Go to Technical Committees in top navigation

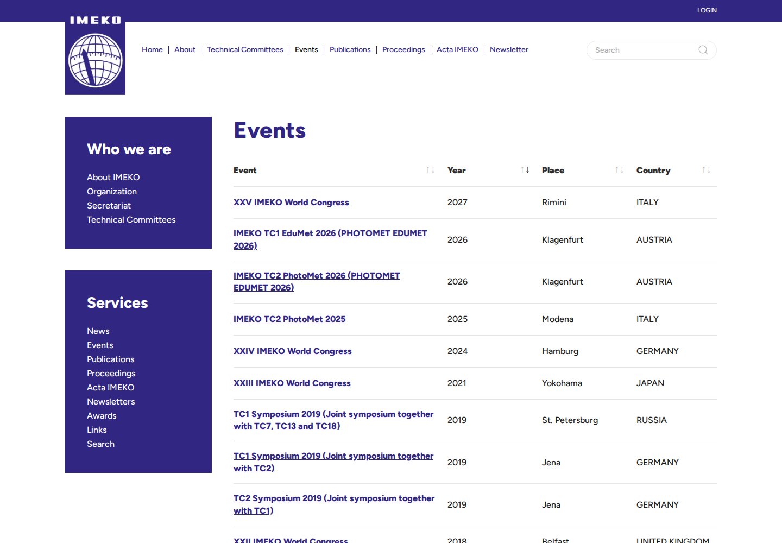pos(245,49)
